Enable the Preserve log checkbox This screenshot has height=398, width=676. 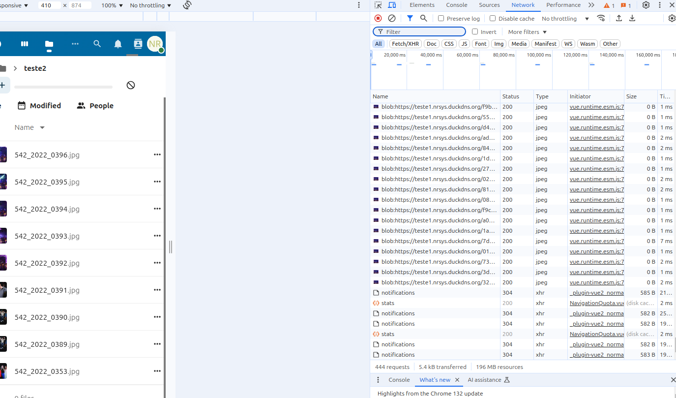[441, 18]
